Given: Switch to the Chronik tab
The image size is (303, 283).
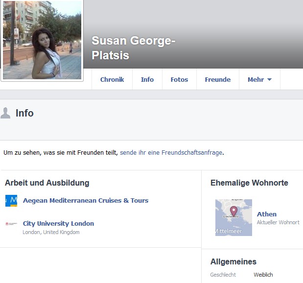Looking at the screenshot, I should (x=112, y=79).
